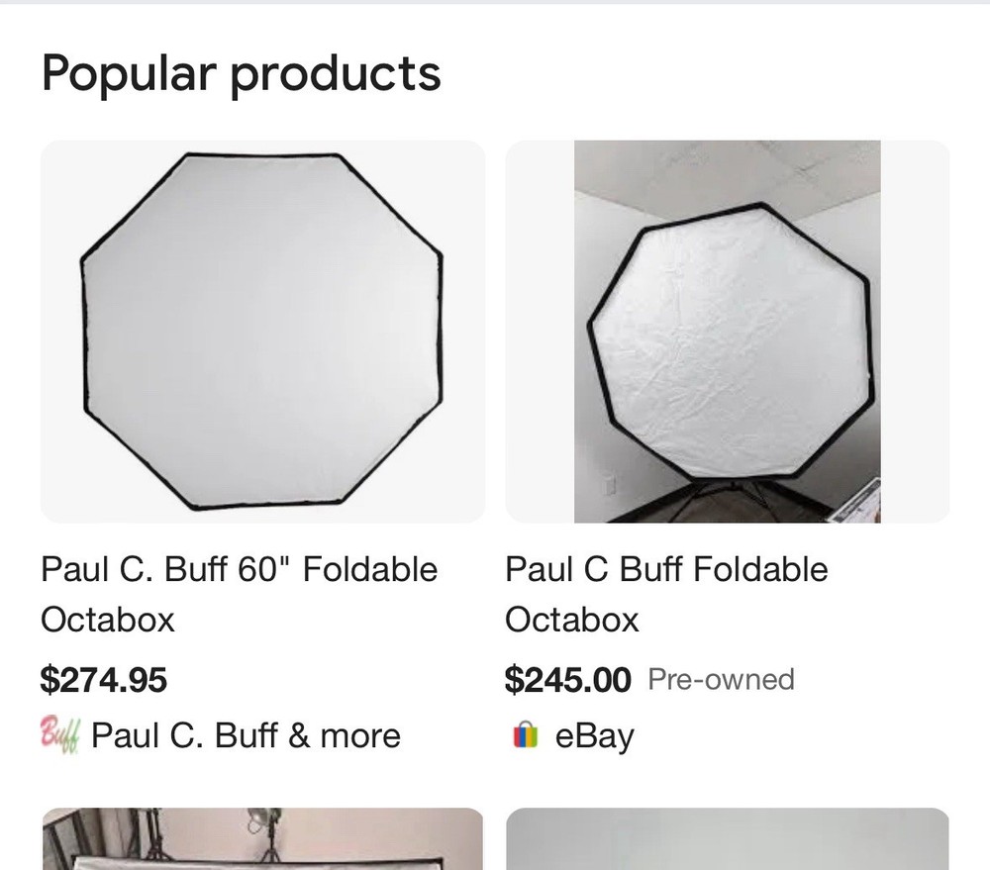
Task: Click the partially visible bottom-left product thumbnail
Action: click(x=262, y=841)
